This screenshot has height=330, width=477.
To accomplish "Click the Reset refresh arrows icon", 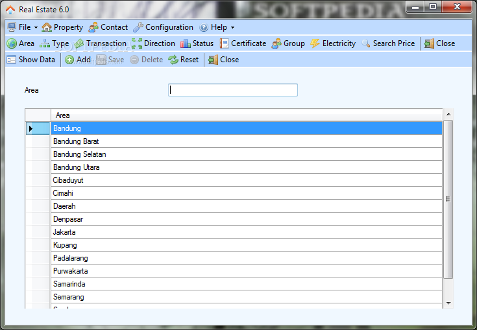I will [x=173, y=60].
